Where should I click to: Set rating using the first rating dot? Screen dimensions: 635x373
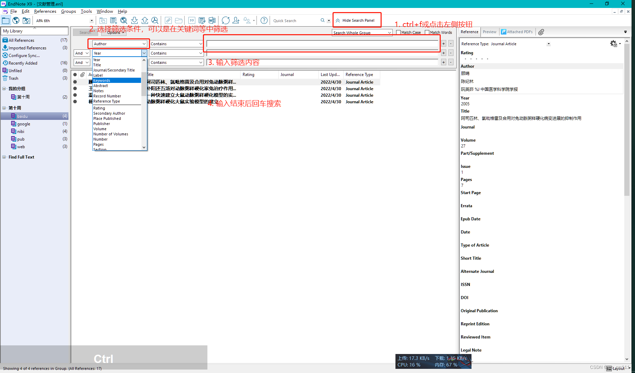465,59
